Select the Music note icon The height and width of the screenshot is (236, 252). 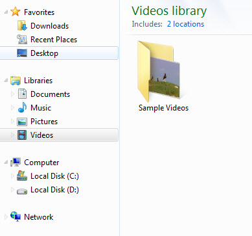(22, 107)
